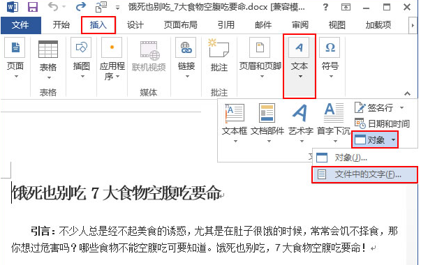Click the 页面 pages icon
Viewport: 421px width, 265px height.
15,47
